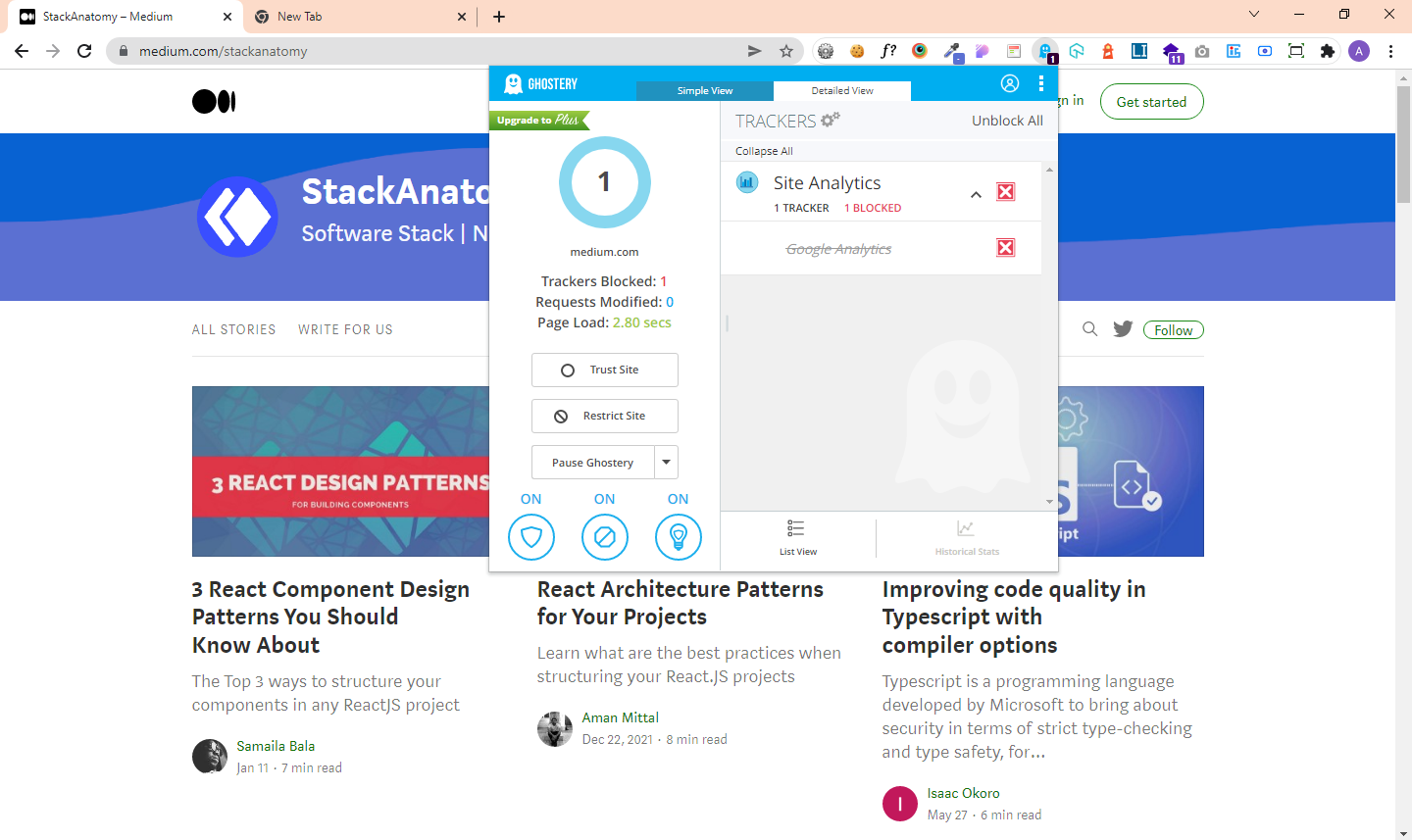Open the Ghostery account profile icon
This screenshot has height=840, width=1412.
[1009, 83]
